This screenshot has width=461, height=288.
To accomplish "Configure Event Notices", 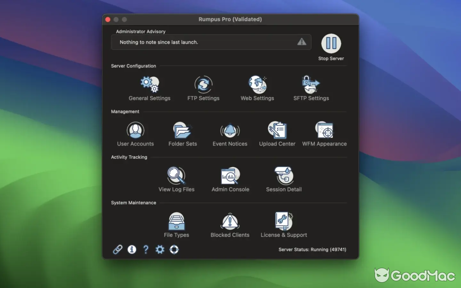I will pos(230,132).
